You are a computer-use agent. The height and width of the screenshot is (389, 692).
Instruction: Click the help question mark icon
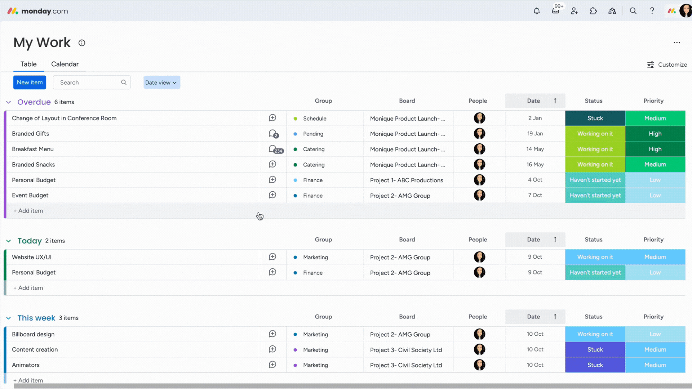tap(652, 11)
